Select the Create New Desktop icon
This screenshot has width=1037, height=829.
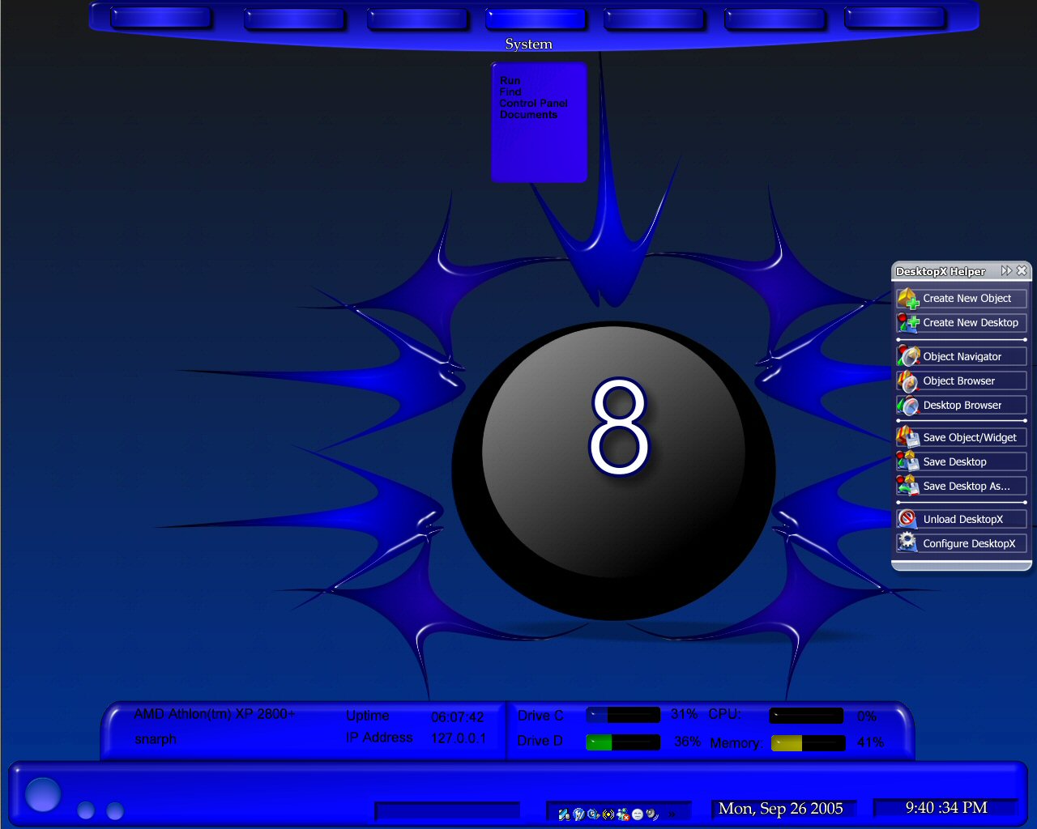(908, 322)
